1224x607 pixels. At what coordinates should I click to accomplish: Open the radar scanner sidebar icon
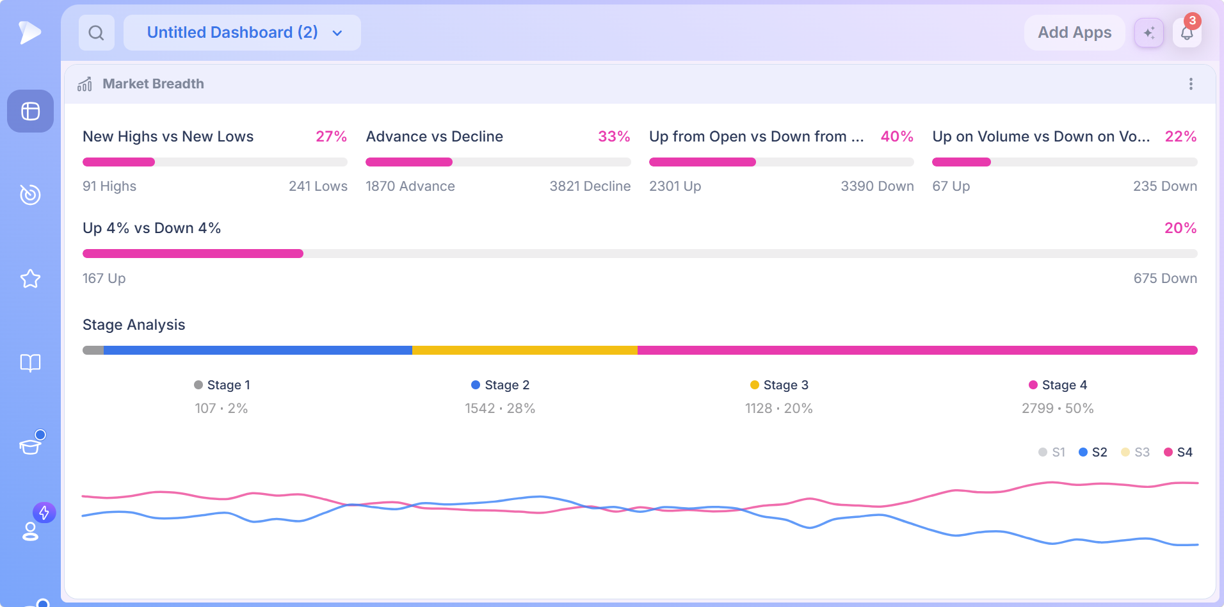pos(30,195)
